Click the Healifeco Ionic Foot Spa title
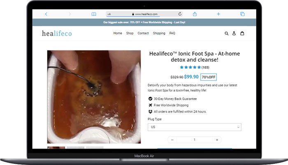 (x=195, y=57)
